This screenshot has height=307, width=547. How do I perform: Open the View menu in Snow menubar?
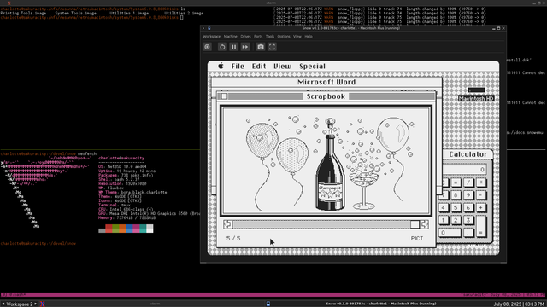297,36
